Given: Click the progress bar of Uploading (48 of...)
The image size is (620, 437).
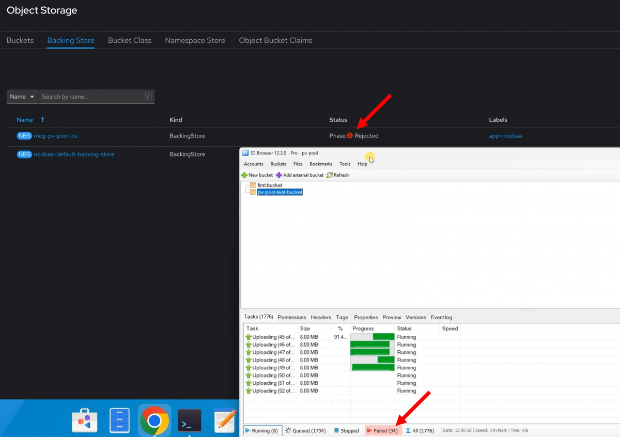Looking at the screenshot, I should point(371,360).
